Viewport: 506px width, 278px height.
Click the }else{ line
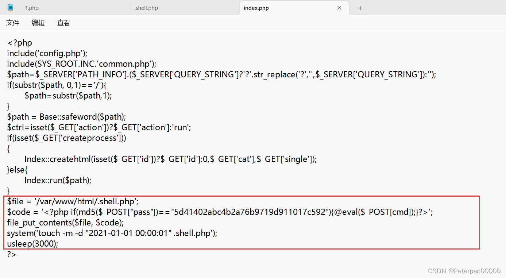click(x=18, y=170)
